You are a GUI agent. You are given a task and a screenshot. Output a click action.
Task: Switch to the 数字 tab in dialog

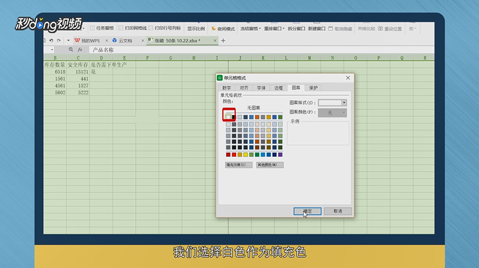[227, 88]
